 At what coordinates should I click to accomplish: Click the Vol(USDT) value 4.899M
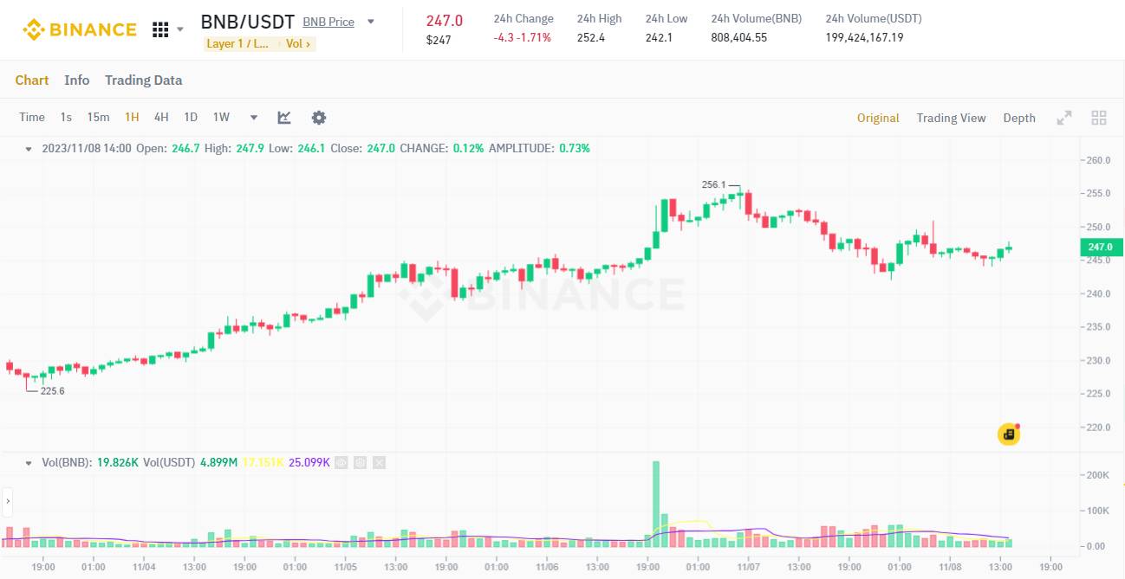[x=219, y=463]
